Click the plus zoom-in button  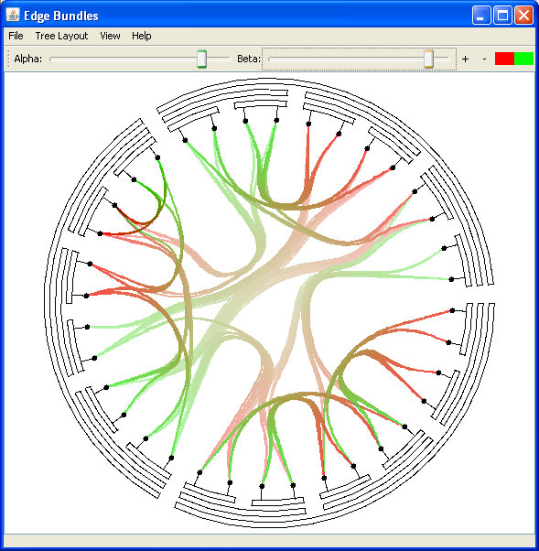click(465, 59)
